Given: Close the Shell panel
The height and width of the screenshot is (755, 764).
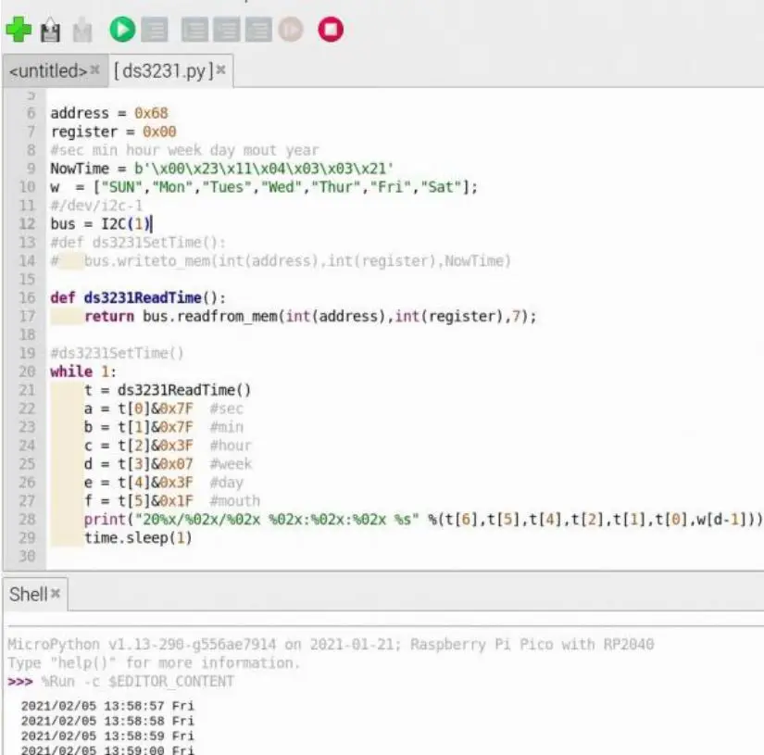Looking at the screenshot, I should [x=55, y=594].
